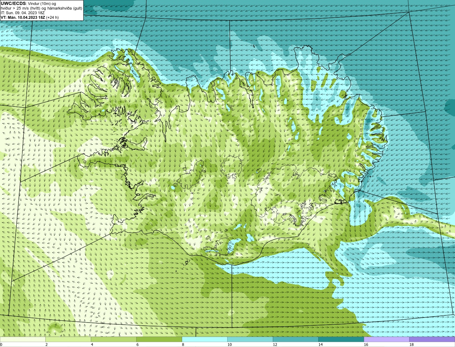Click the "8" label on the color scale
Viewport: 455px width, 347px height.
pyautogui.click(x=183, y=345)
